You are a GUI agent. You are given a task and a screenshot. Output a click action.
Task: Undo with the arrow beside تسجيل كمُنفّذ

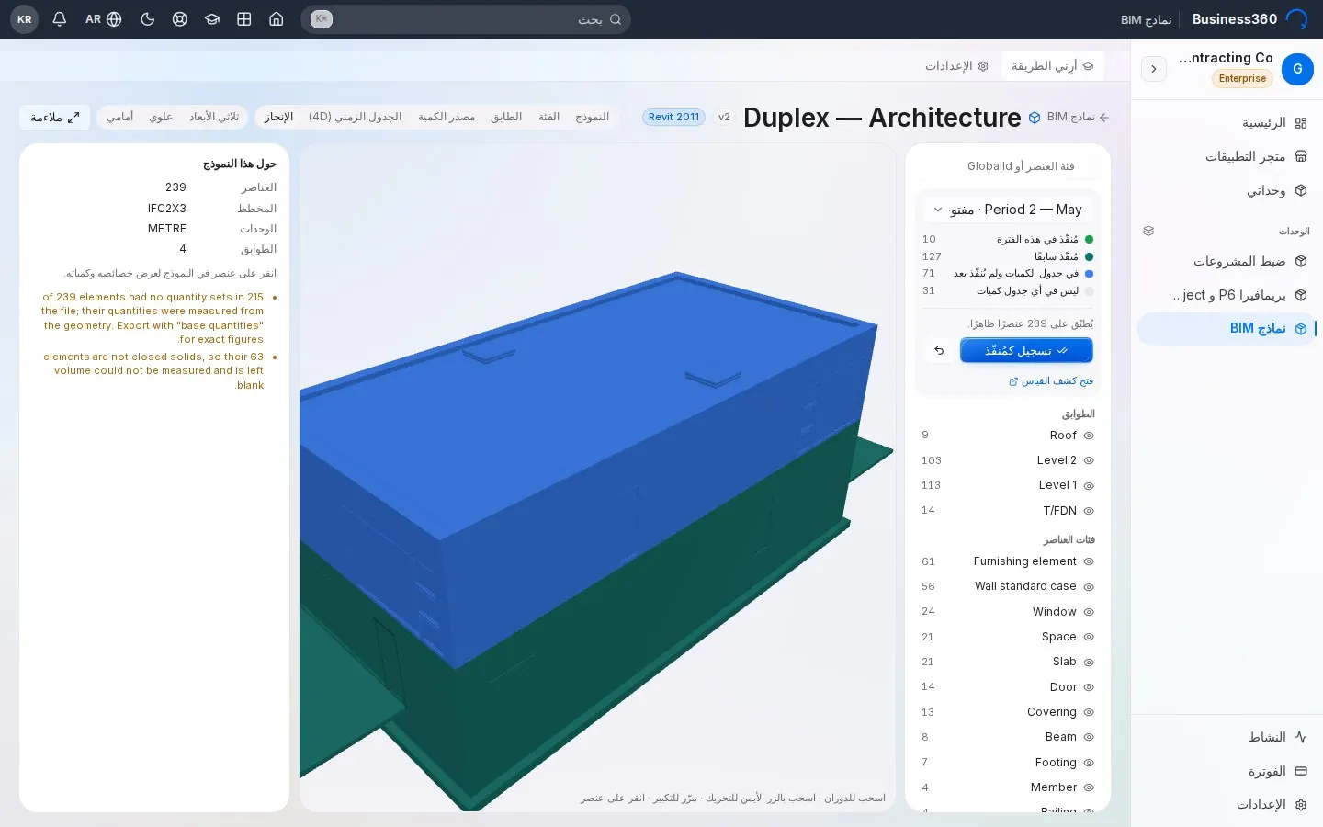click(939, 350)
